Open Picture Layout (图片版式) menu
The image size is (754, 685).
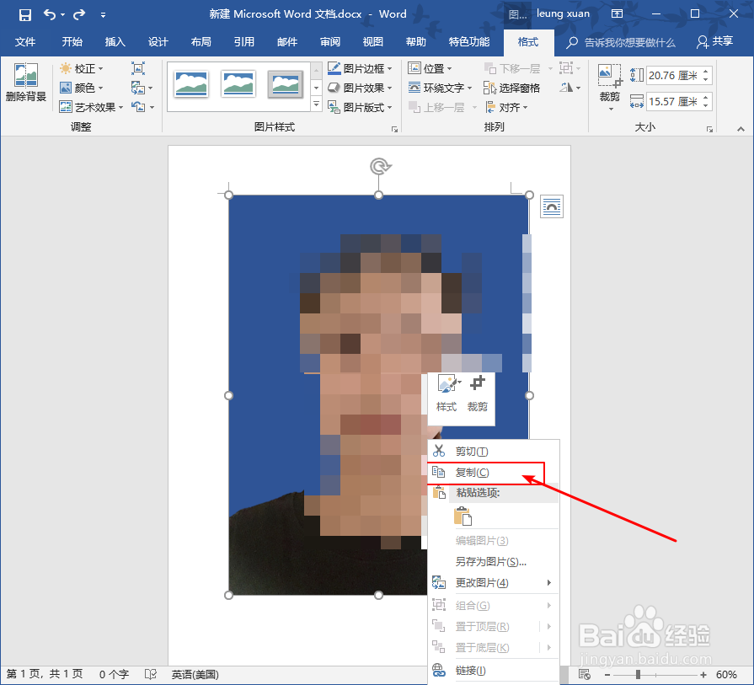pos(360,107)
